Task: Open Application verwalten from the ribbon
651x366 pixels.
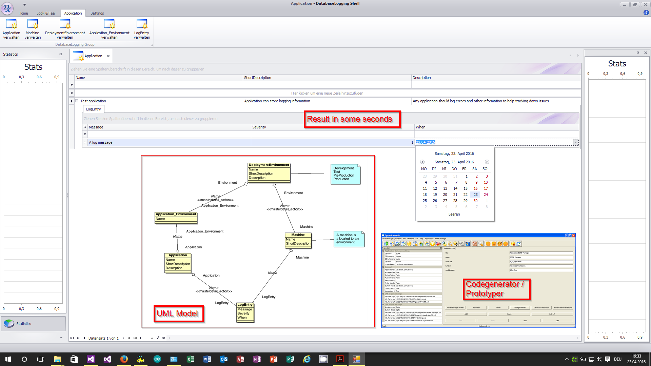Action: (11, 29)
